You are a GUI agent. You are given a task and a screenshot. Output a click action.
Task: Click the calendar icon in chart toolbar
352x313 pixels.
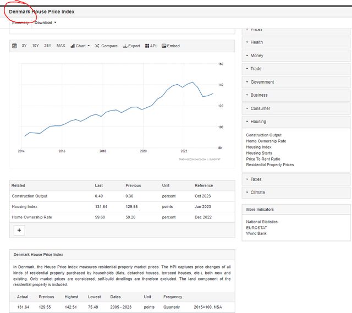pos(14,46)
